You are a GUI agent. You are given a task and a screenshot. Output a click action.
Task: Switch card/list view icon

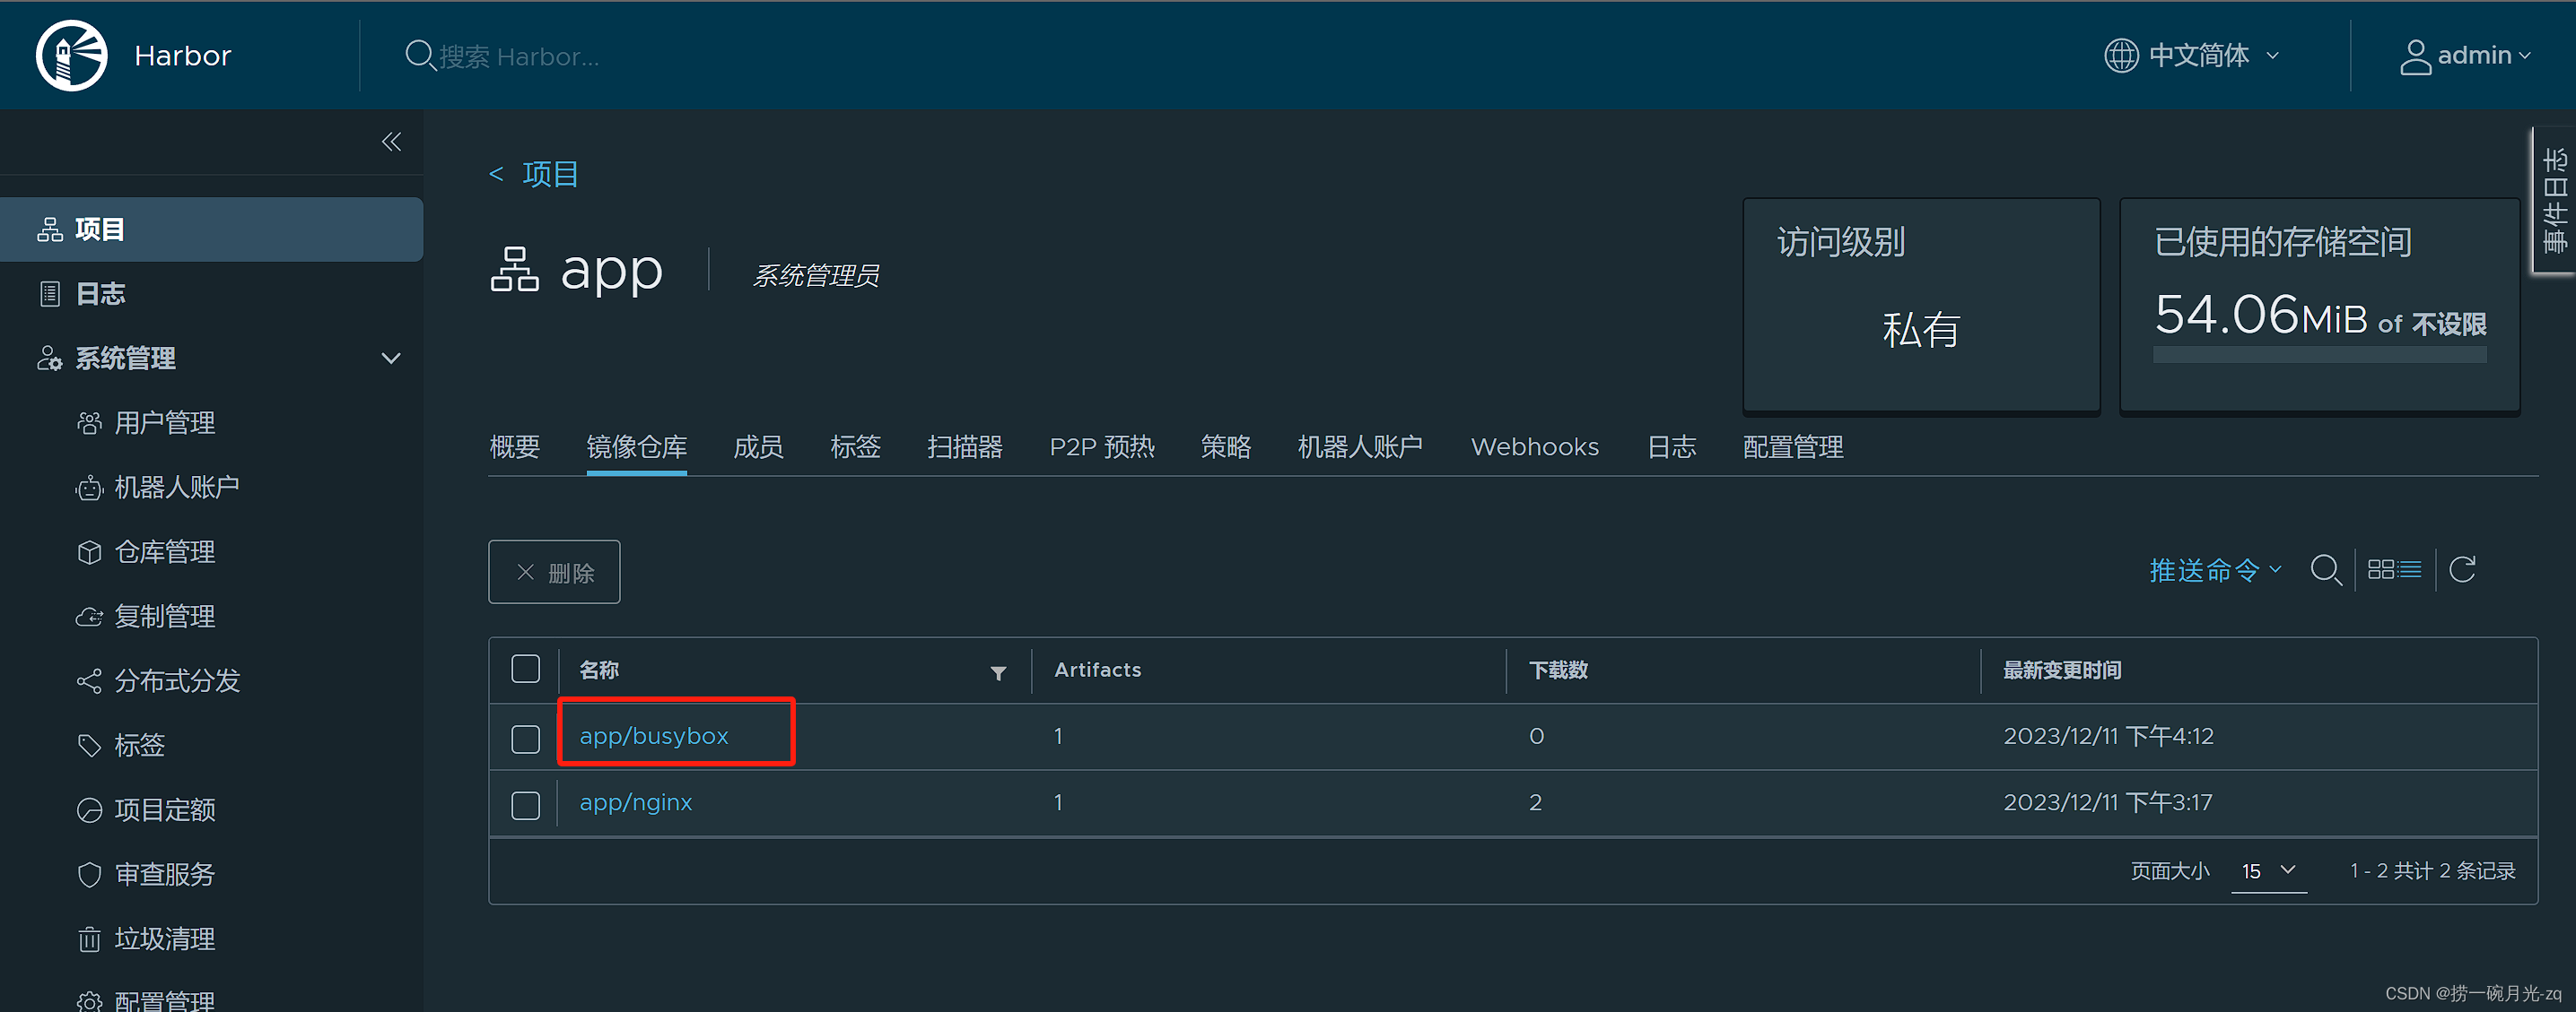2394,569
